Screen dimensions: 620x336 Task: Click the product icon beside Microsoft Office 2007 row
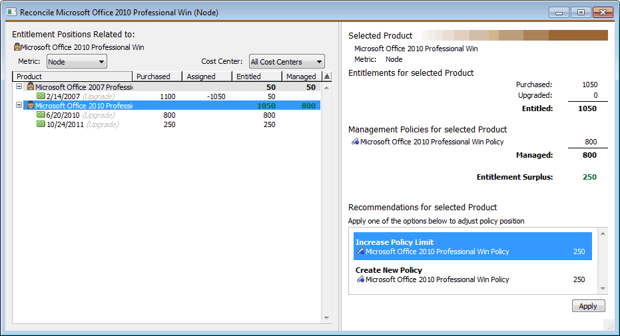(x=31, y=86)
